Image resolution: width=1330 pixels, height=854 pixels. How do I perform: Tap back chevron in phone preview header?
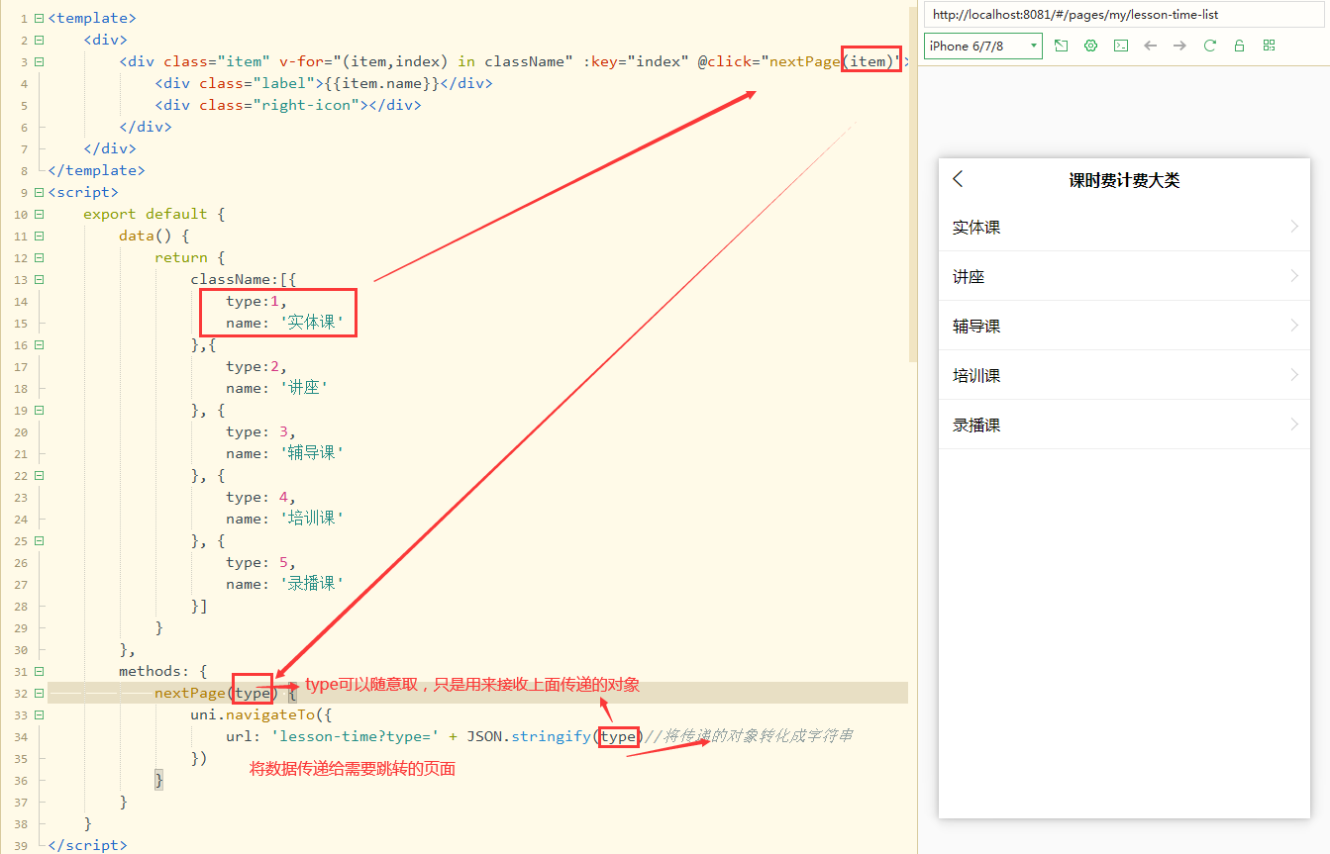(x=958, y=179)
